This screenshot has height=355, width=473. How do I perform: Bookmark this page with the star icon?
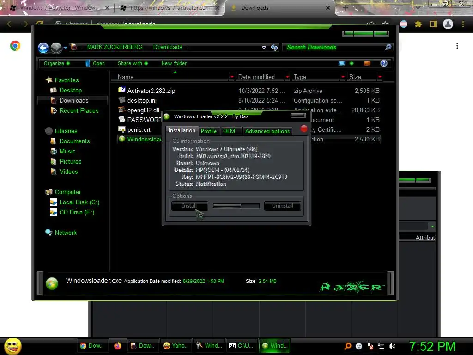coord(385,24)
